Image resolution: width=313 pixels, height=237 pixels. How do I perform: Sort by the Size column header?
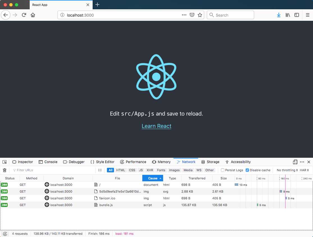coord(223,178)
